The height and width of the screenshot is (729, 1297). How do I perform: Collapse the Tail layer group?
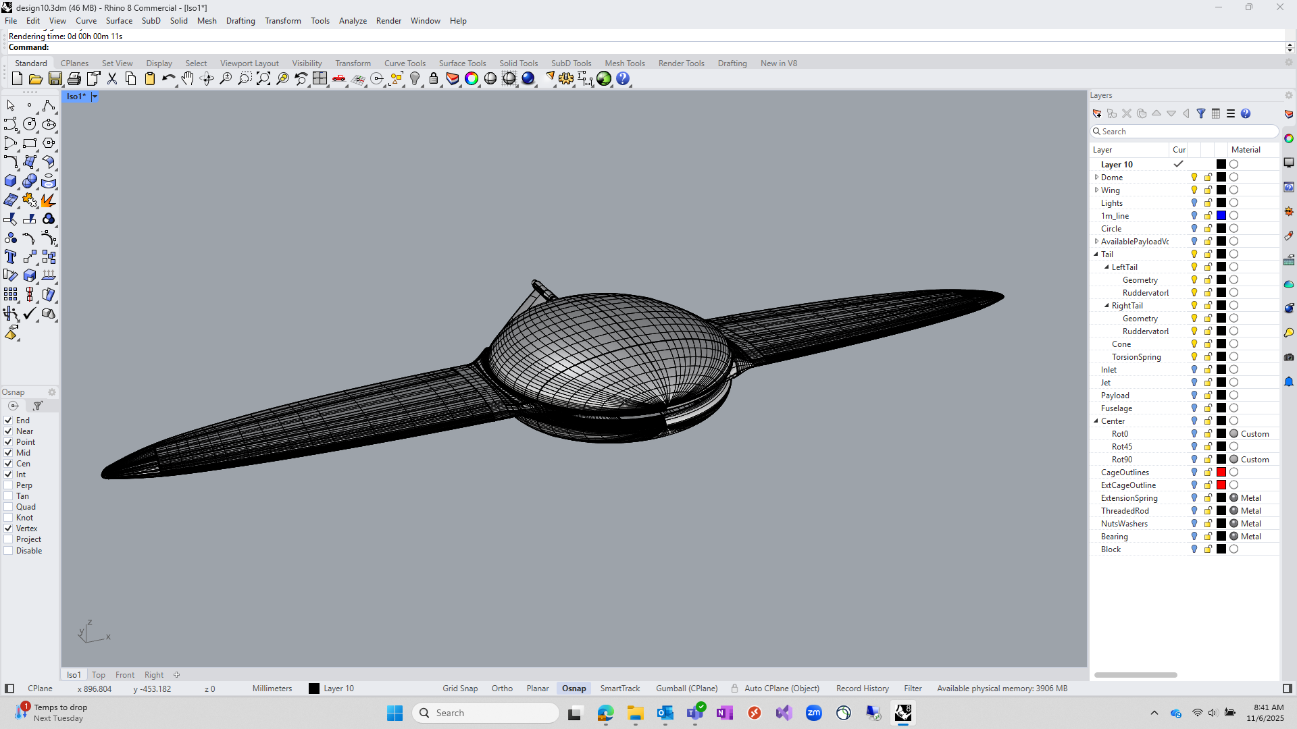point(1096,254)
